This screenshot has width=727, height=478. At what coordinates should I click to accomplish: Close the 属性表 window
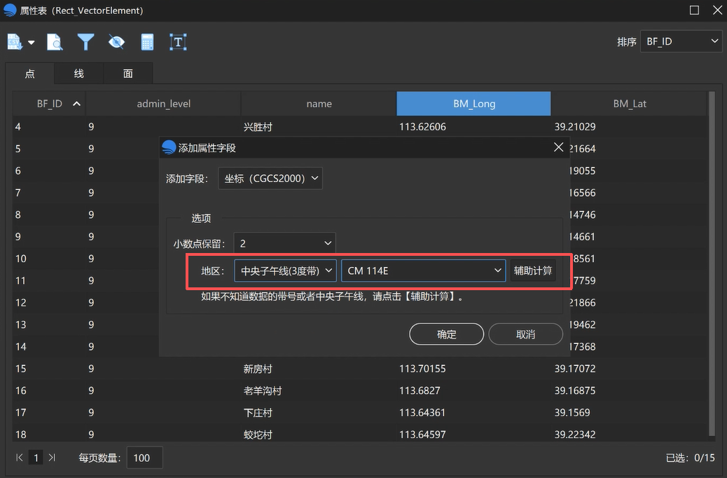pos(717,11)
